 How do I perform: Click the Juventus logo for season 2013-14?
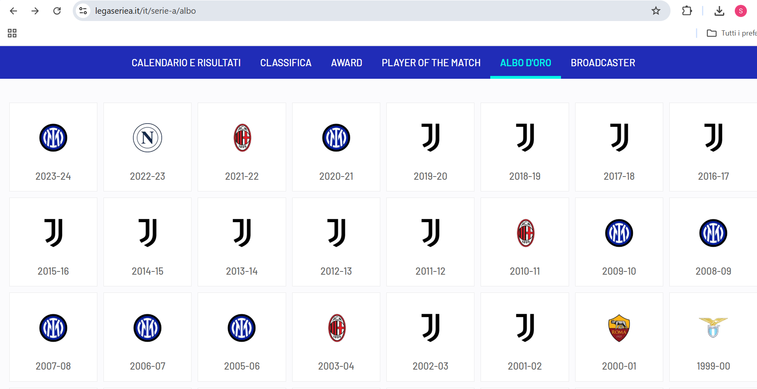[x=242, y=233]
